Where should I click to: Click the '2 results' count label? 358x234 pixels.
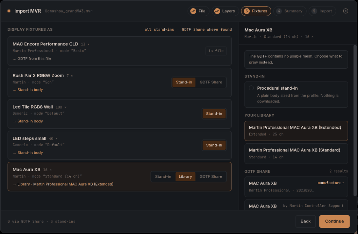pos(338,171)
